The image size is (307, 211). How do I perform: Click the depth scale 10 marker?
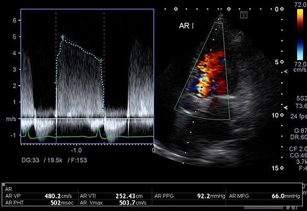[278, 115]
